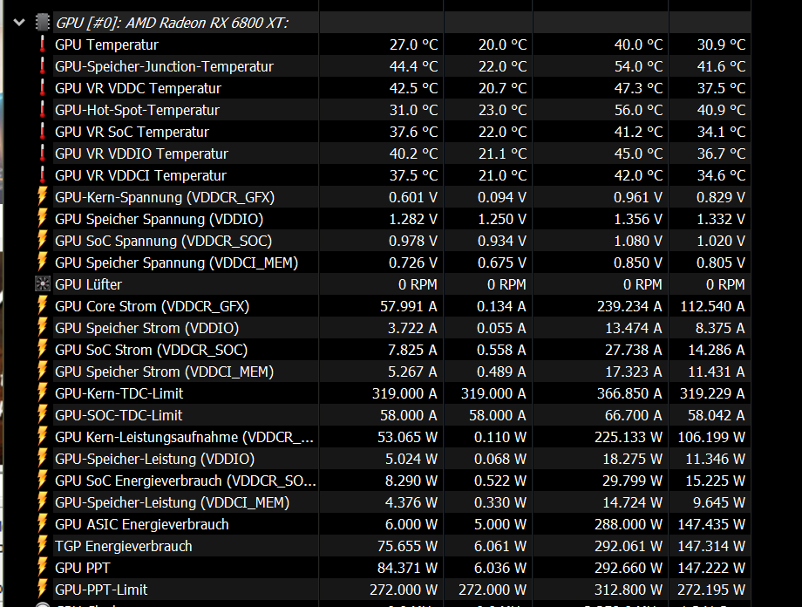Screen dimensions: 802x607
Task: Select the GPU PPT label
Action: pos(82,568)
